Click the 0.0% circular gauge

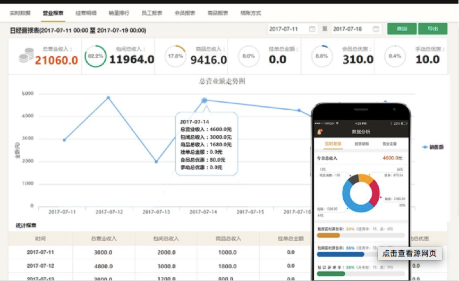(x=249, y=56)
